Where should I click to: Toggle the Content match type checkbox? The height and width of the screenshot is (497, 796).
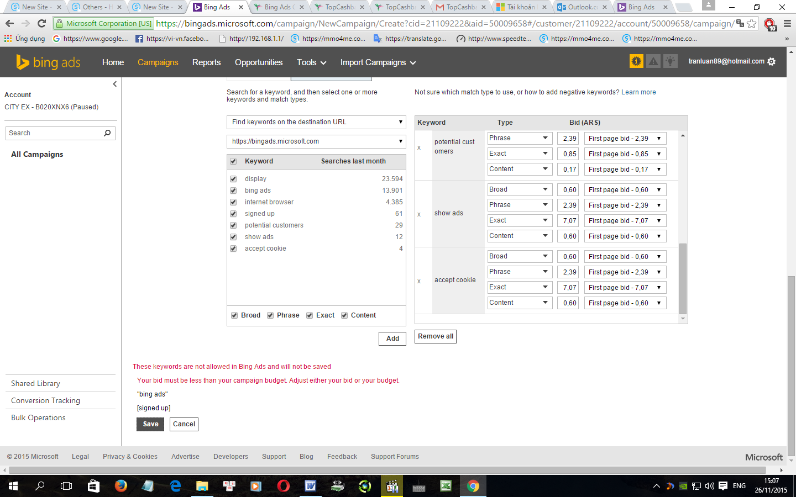[x=344, y=315]
